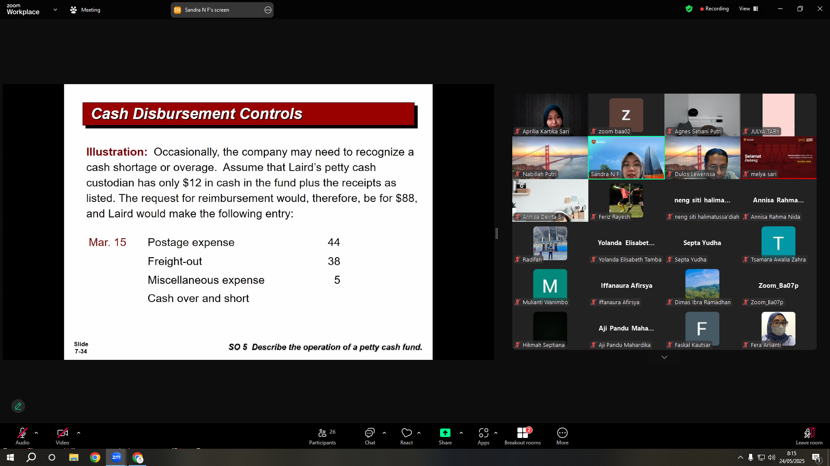The width and height of the screenshot is (830, 466).
Task: Select Aprilia Kartika Sari video tile
Action: tap(550, 115)
